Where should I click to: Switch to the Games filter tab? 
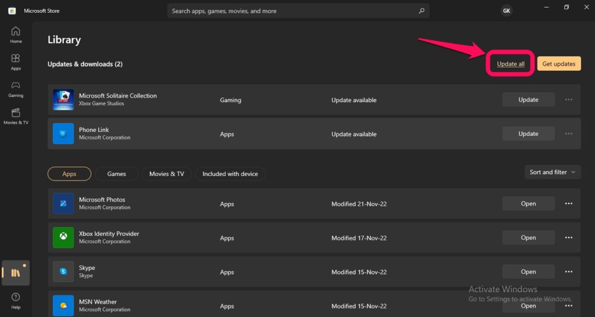coord(116,174)
